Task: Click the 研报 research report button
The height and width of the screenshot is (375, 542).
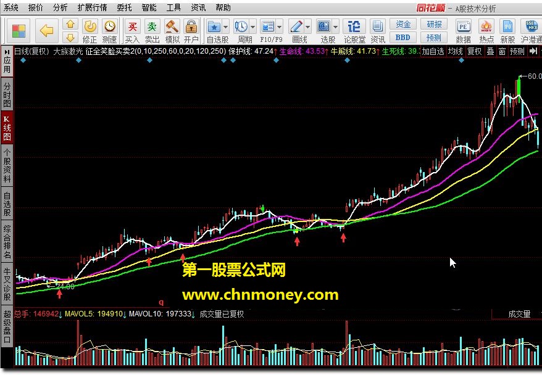Action: point(434,24)
